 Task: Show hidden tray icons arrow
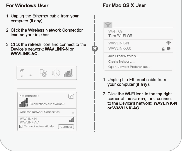(x=31, y=75)
